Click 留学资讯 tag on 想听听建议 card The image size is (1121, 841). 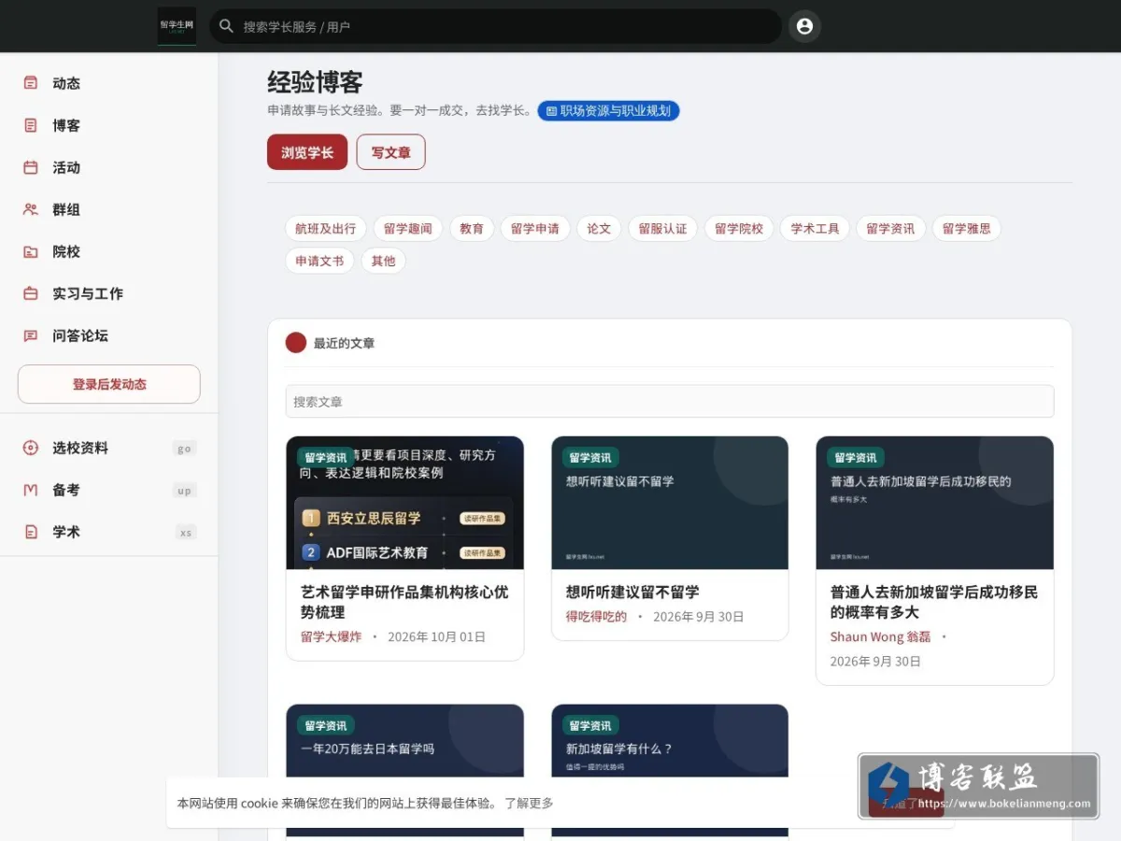[590, 458]
